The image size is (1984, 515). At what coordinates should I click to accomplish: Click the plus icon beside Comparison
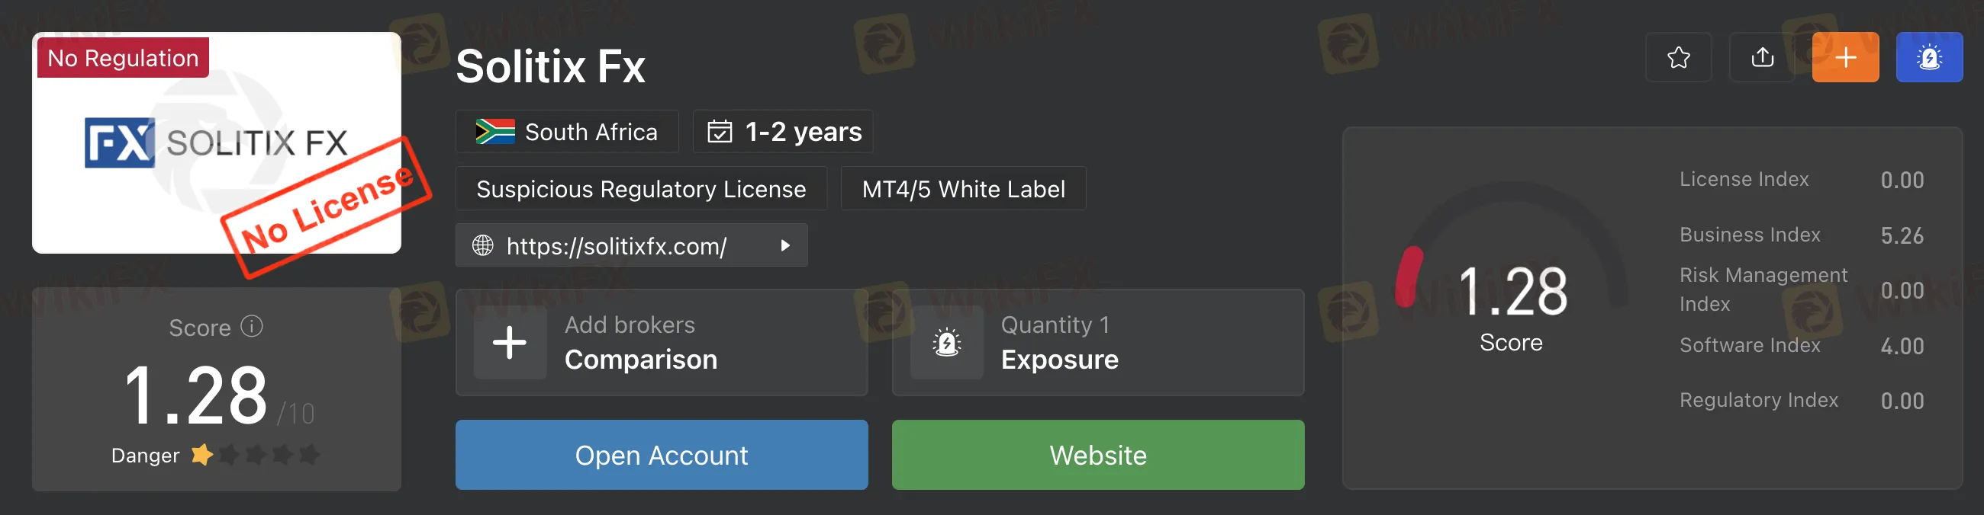510,343
